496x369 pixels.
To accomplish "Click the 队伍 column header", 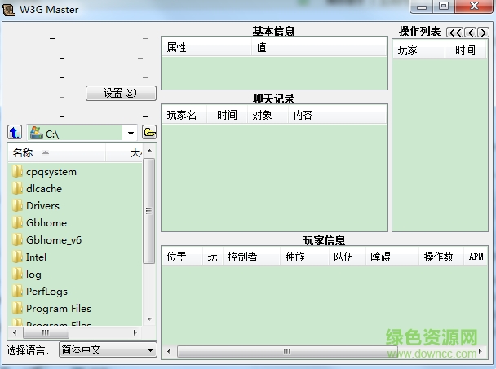I will coord(348,257).
